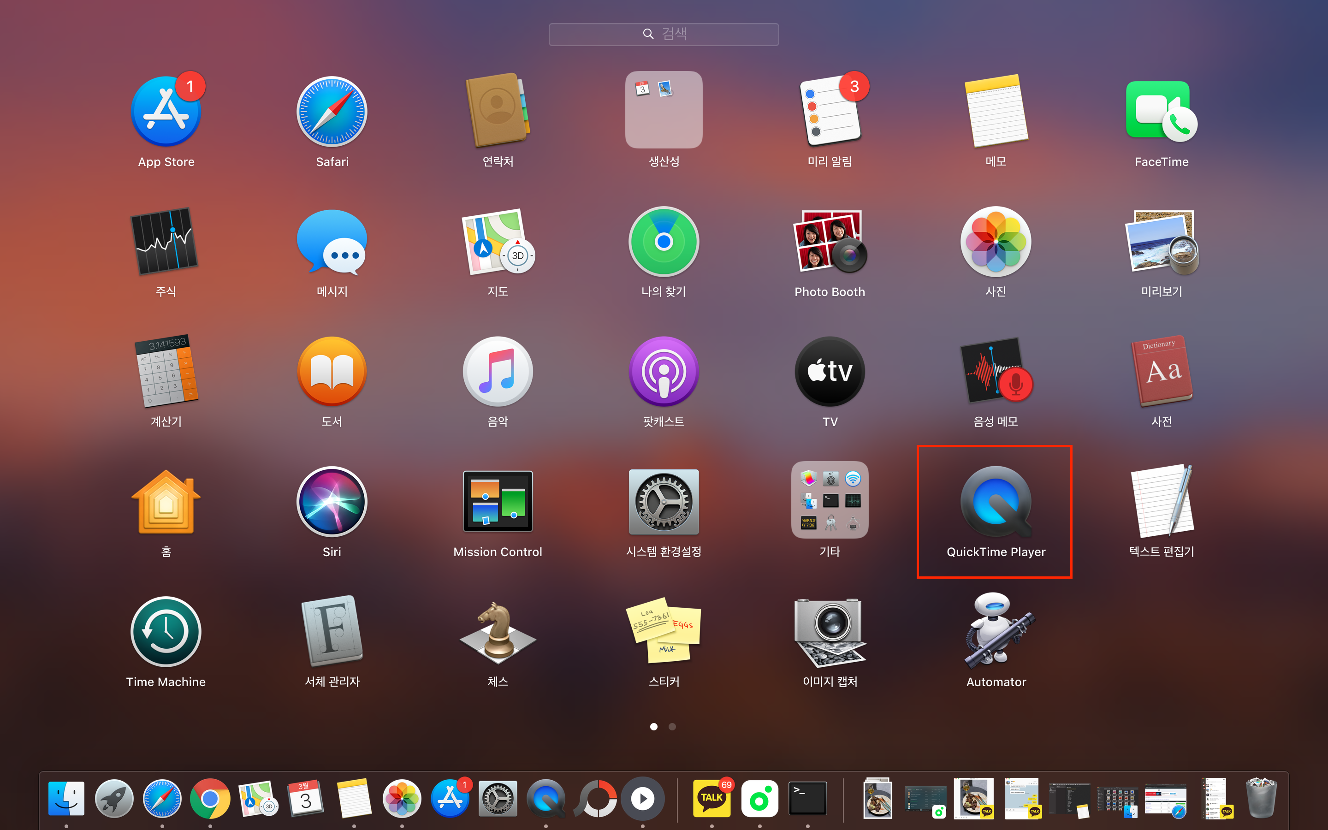
Task: Open Terminal from the Dock
Action: point(807,799)
